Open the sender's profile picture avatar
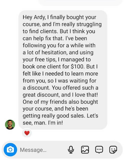Viewport: 124px width, 160px height. (10, 125)
